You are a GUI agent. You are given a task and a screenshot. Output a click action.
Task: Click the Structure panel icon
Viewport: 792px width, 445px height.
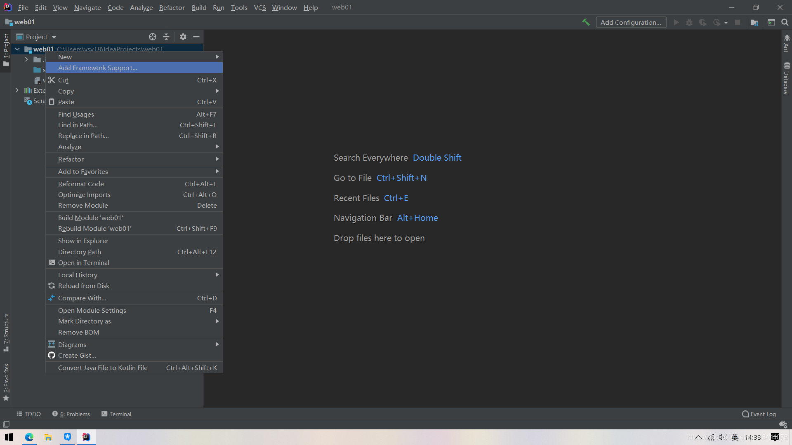5,334
